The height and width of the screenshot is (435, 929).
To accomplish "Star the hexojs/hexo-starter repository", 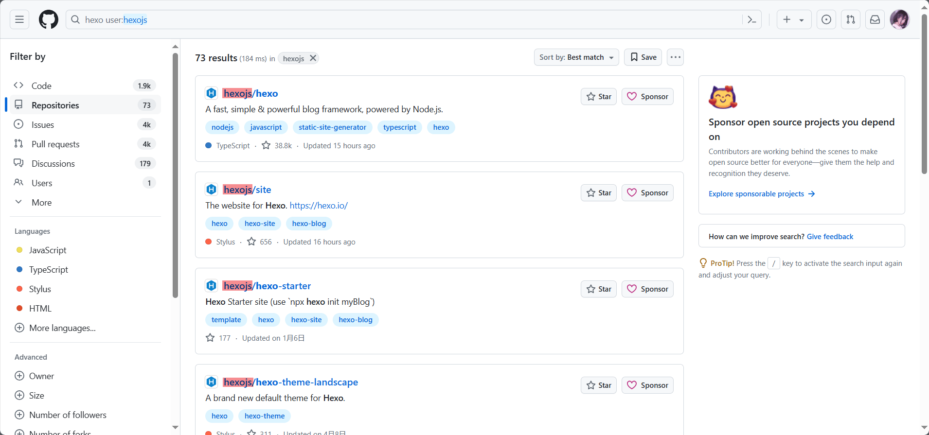I will tap(598, 289).
